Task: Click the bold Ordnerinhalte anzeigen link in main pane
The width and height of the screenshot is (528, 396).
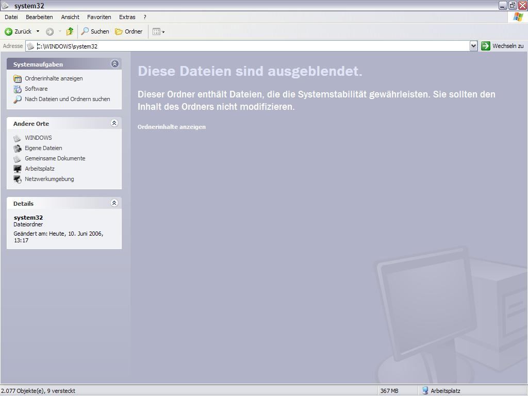Action: (x=171, y=127)
